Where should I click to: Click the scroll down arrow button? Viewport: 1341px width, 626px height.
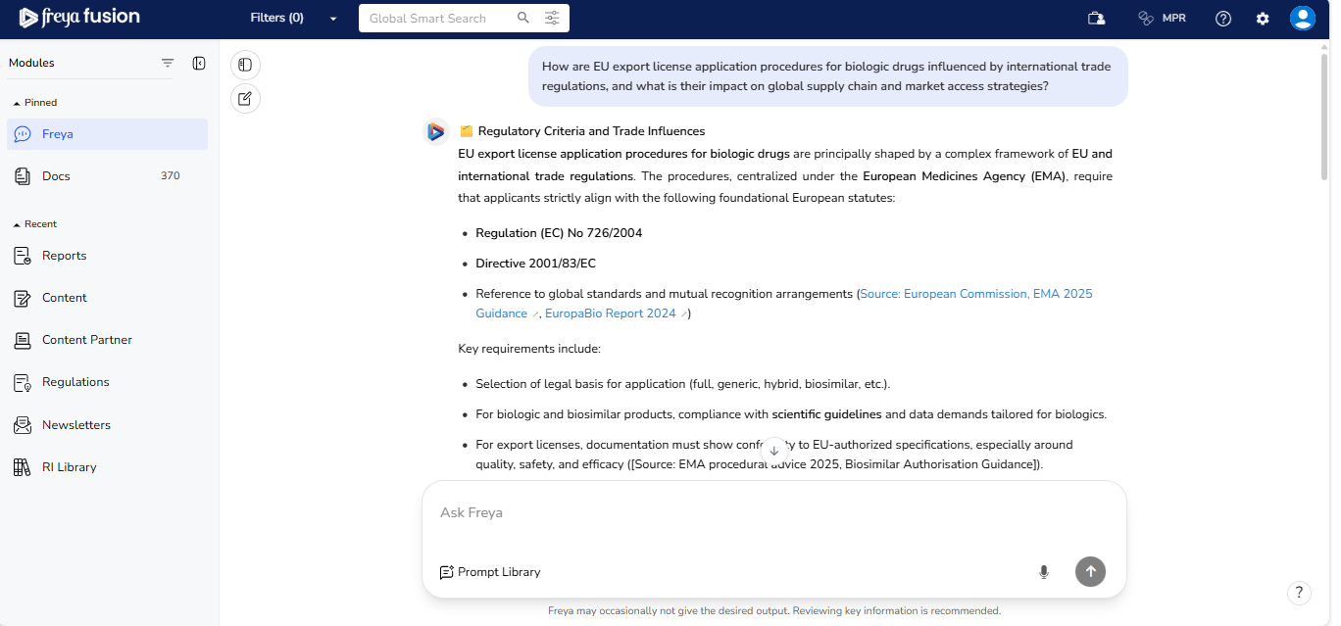coord(774,451)
